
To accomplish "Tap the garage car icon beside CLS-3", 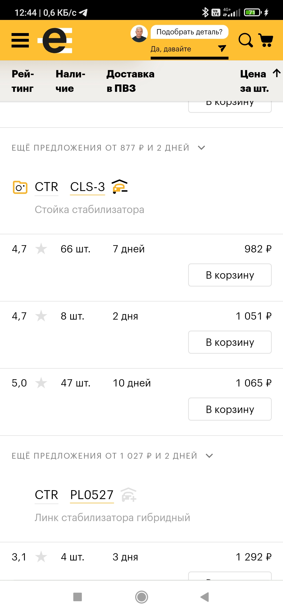I will pyautogui.click(x=120, y=187).
